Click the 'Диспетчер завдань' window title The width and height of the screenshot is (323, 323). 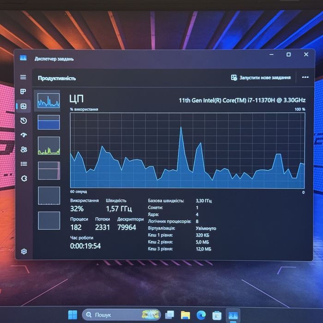[x=54, y=59]
